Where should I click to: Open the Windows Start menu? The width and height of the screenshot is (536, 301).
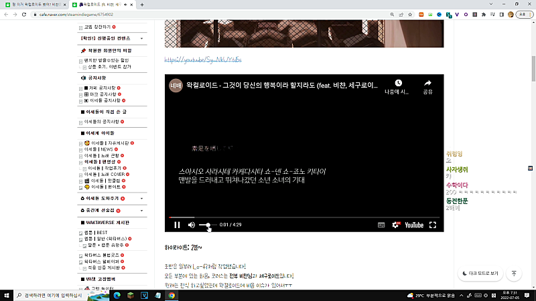7,296
